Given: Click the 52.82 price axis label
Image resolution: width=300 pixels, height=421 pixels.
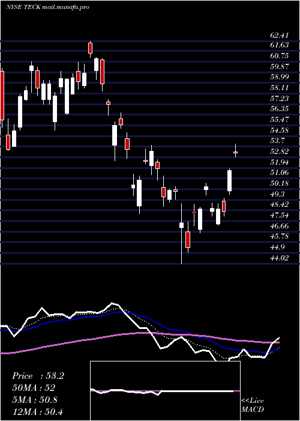Looking at the screenshot, I should (279, 152).
